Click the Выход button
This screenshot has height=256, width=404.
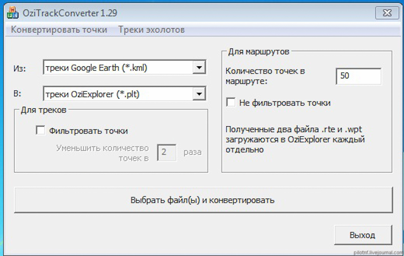click(363, 235)
